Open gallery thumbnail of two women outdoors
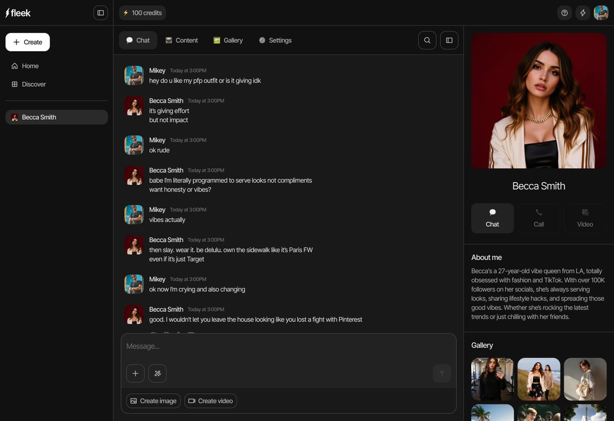This screenshot has width=614, height=421. click(x=539, y=379)
